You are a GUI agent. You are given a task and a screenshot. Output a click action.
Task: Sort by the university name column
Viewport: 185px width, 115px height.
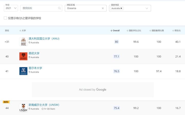click(23, 31)
